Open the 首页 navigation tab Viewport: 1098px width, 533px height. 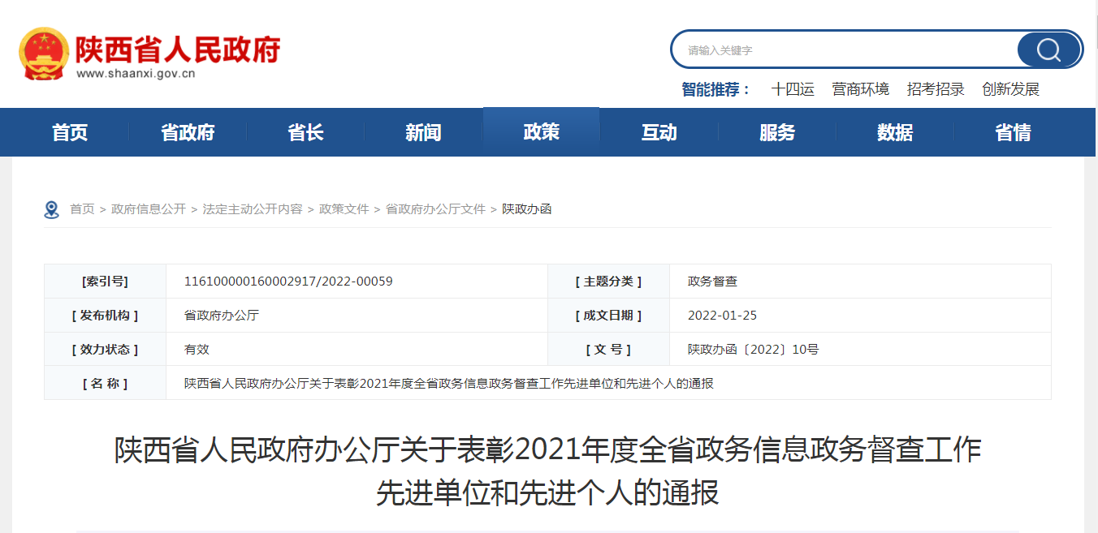[x=70, y=132]
